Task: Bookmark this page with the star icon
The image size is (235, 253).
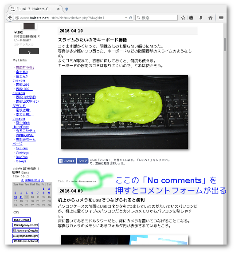Action: (x=183, y=18)
